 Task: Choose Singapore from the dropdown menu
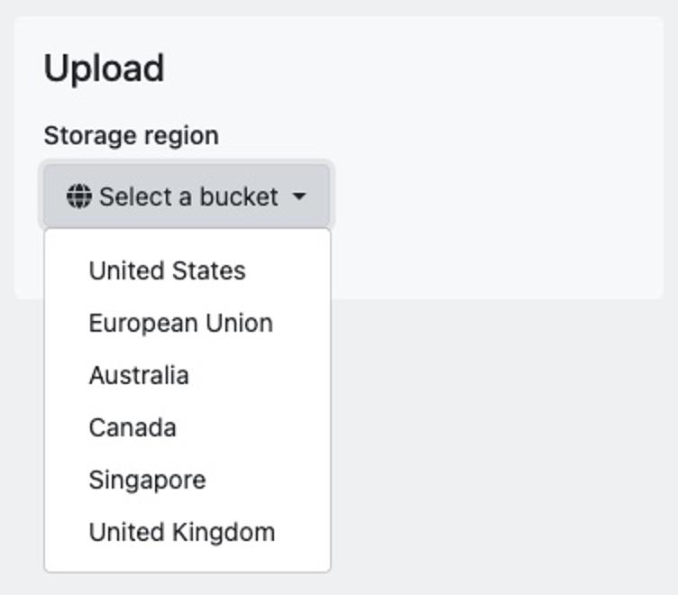coord(147,480)
